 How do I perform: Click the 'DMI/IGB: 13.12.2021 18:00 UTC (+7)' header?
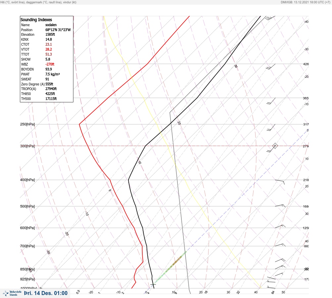point(305,2)
